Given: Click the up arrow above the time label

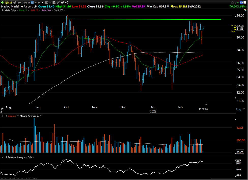Looking at the screenshot, I should (206, 104).
